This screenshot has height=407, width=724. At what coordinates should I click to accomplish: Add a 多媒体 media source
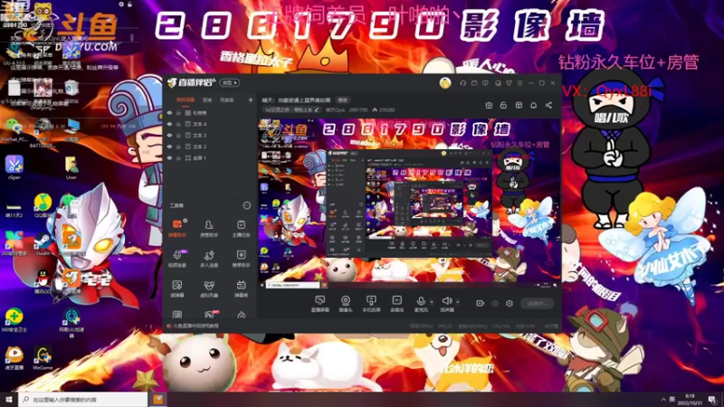[x=396, y=304]
